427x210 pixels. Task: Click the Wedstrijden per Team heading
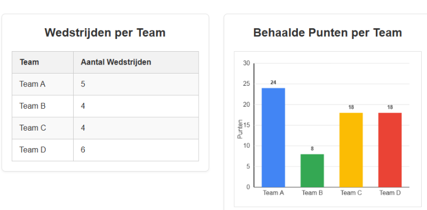(x=105, y=33)
